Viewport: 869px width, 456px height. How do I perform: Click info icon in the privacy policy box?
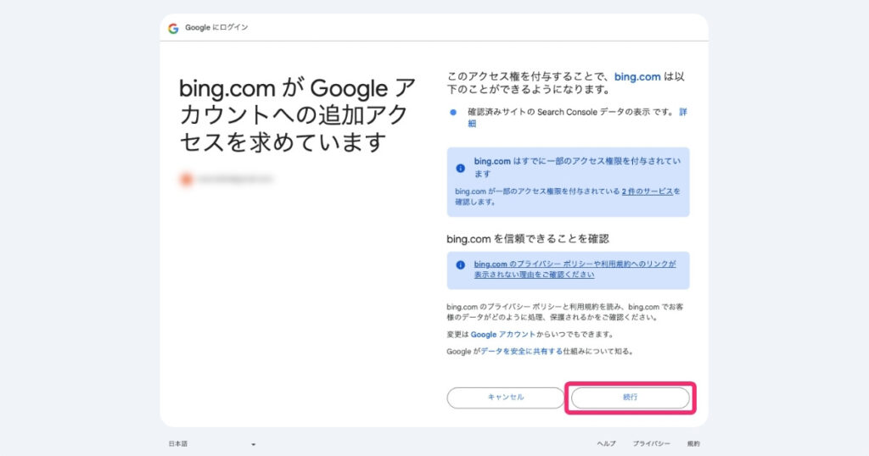[x=460, y=265]
